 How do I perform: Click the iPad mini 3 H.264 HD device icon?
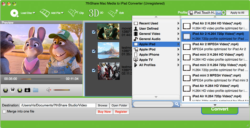pyautogui.click(x=187, y=57)
